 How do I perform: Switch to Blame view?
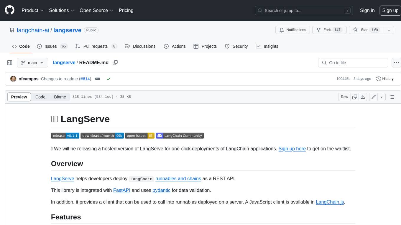pyautogui.click(x=60, y=97)
